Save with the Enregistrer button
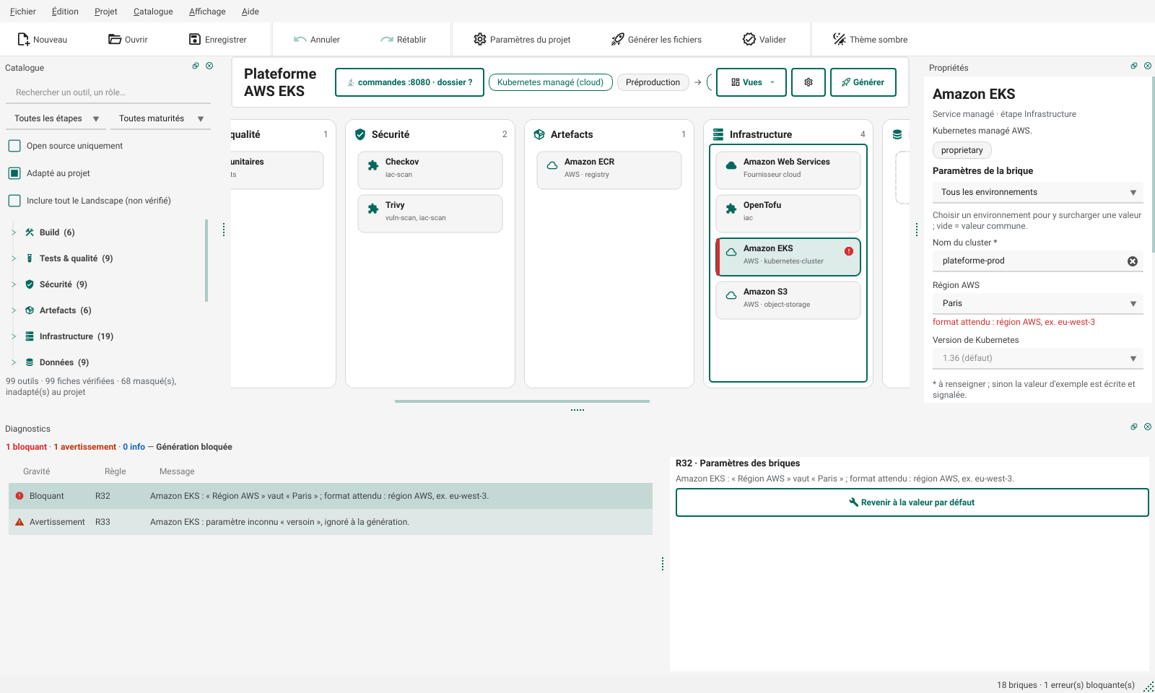Viewport: 1155px width, 693px height. pyautogui.click(x=217, y=40)
